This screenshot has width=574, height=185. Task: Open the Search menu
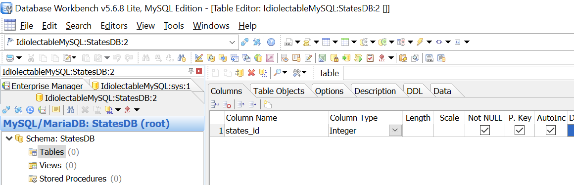[79, 26]
